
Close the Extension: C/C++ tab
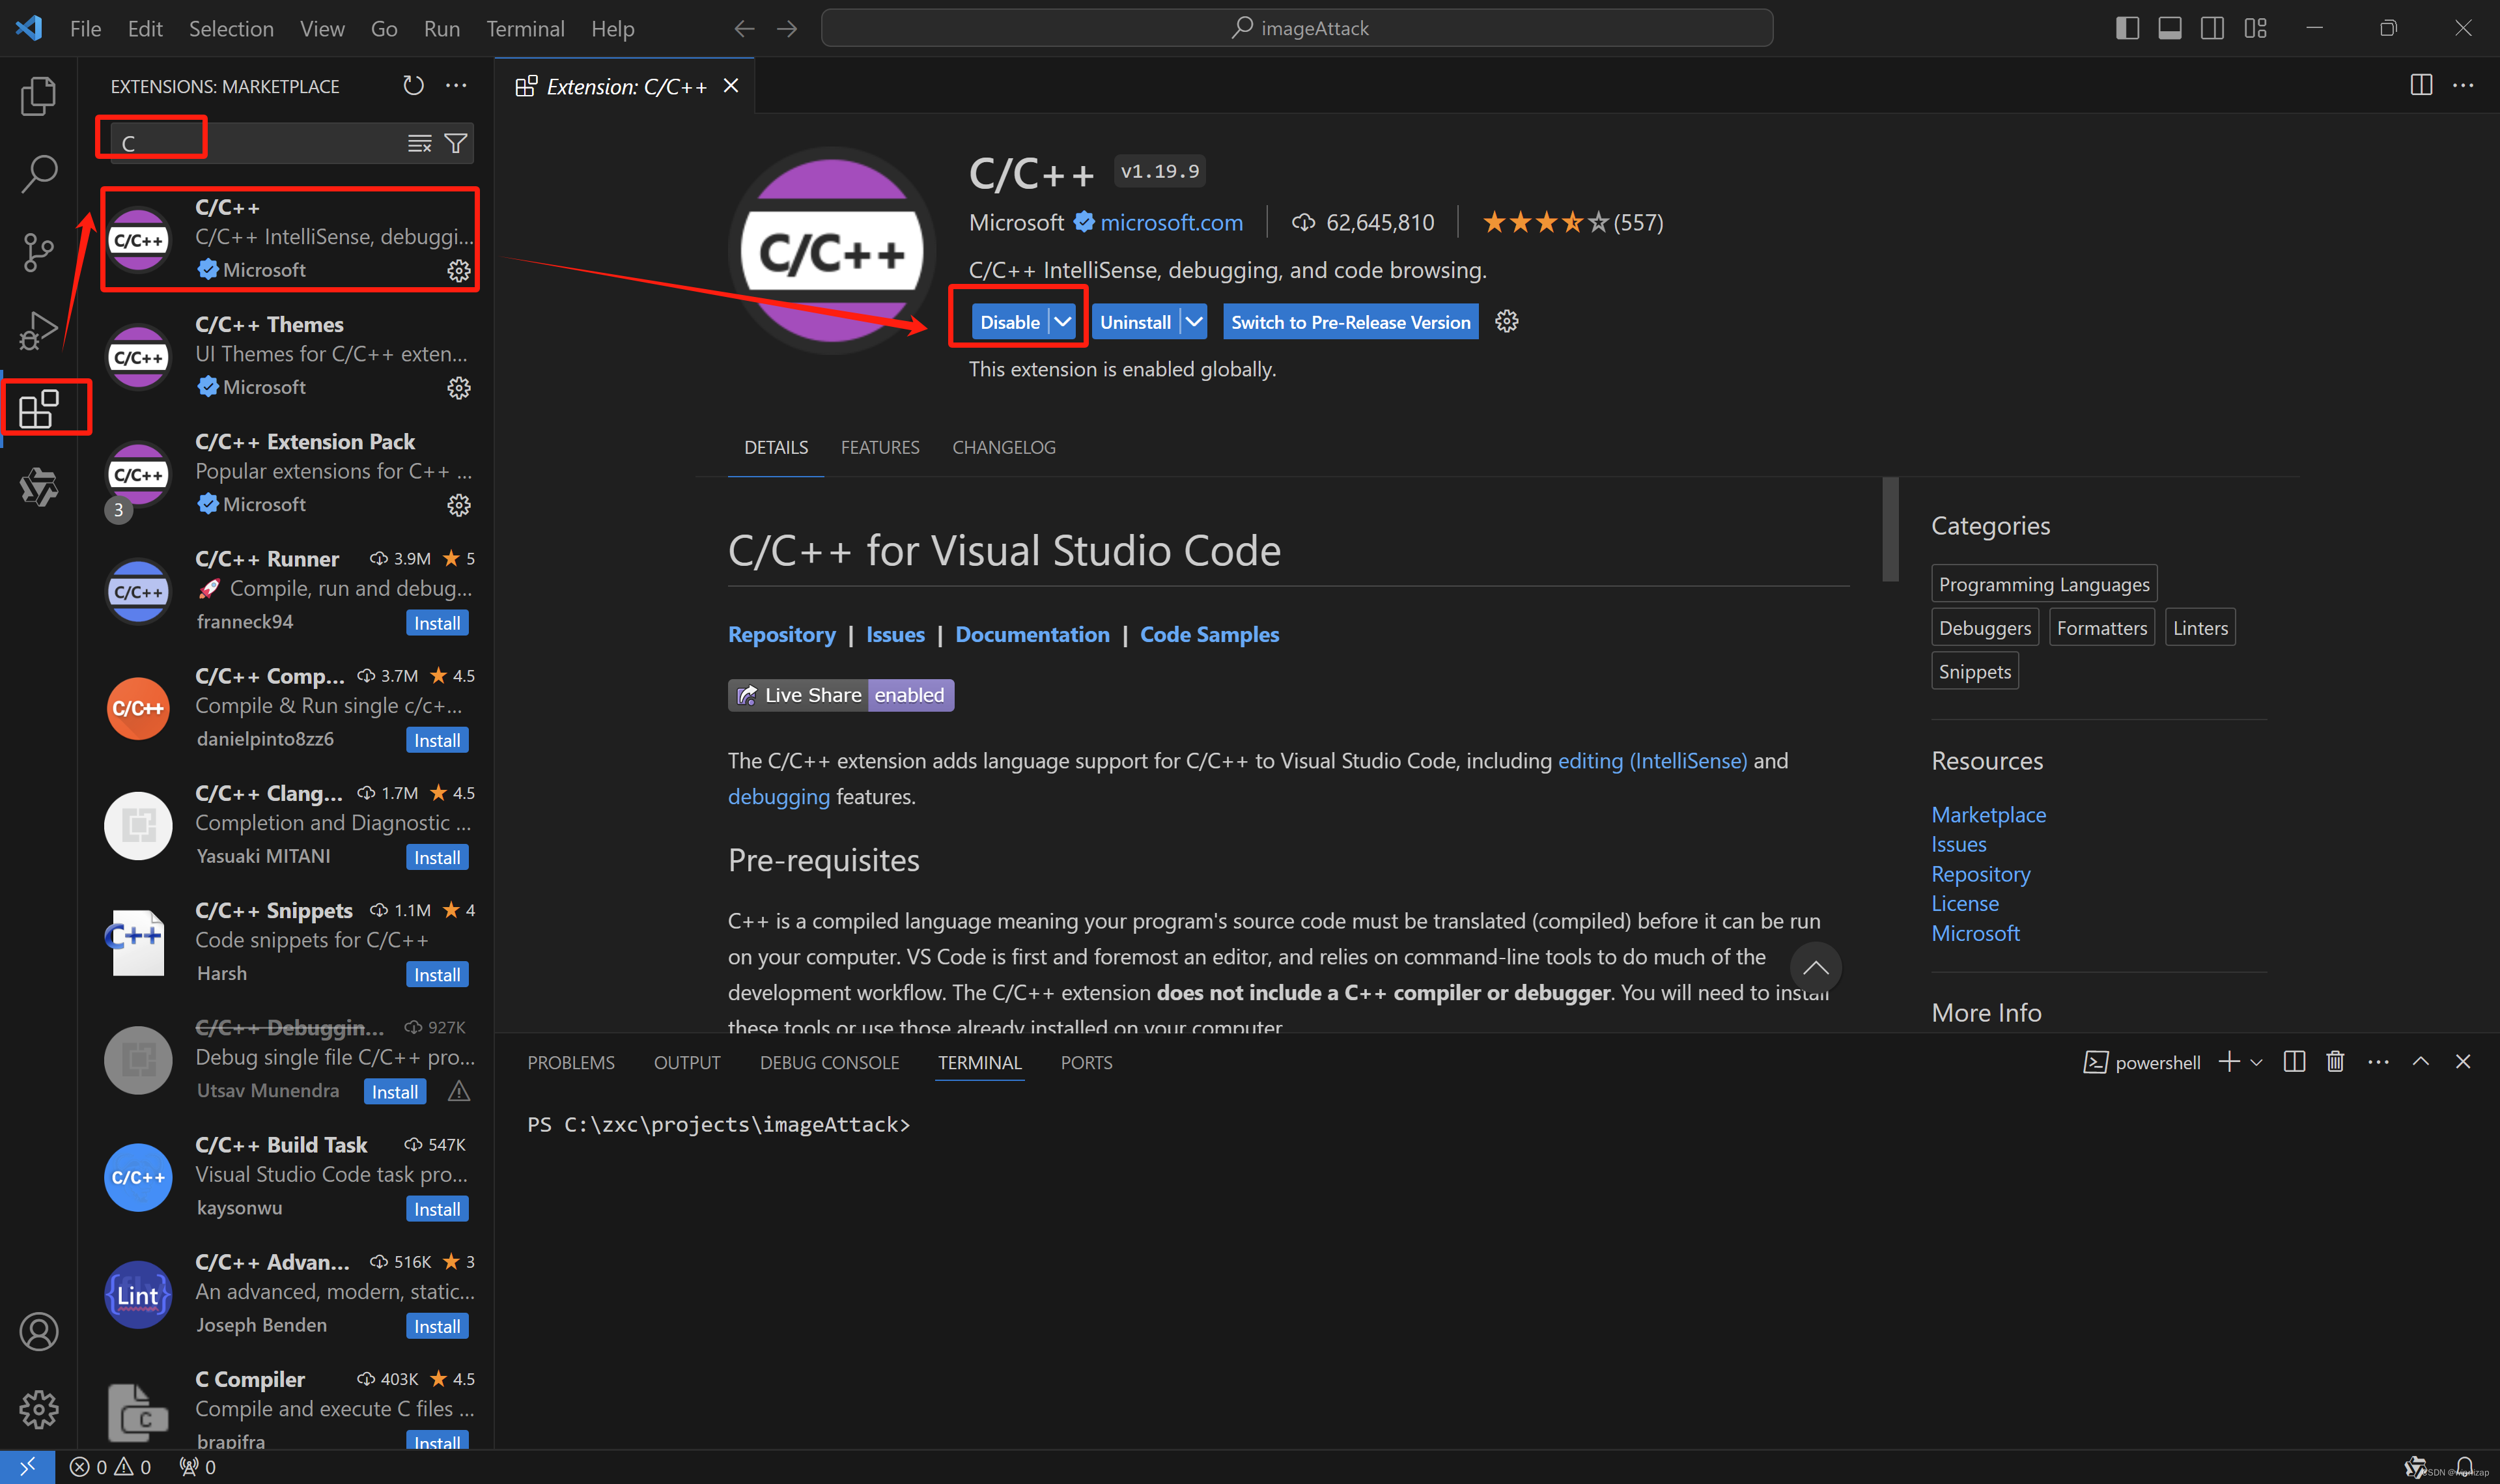tap(731, 86)
